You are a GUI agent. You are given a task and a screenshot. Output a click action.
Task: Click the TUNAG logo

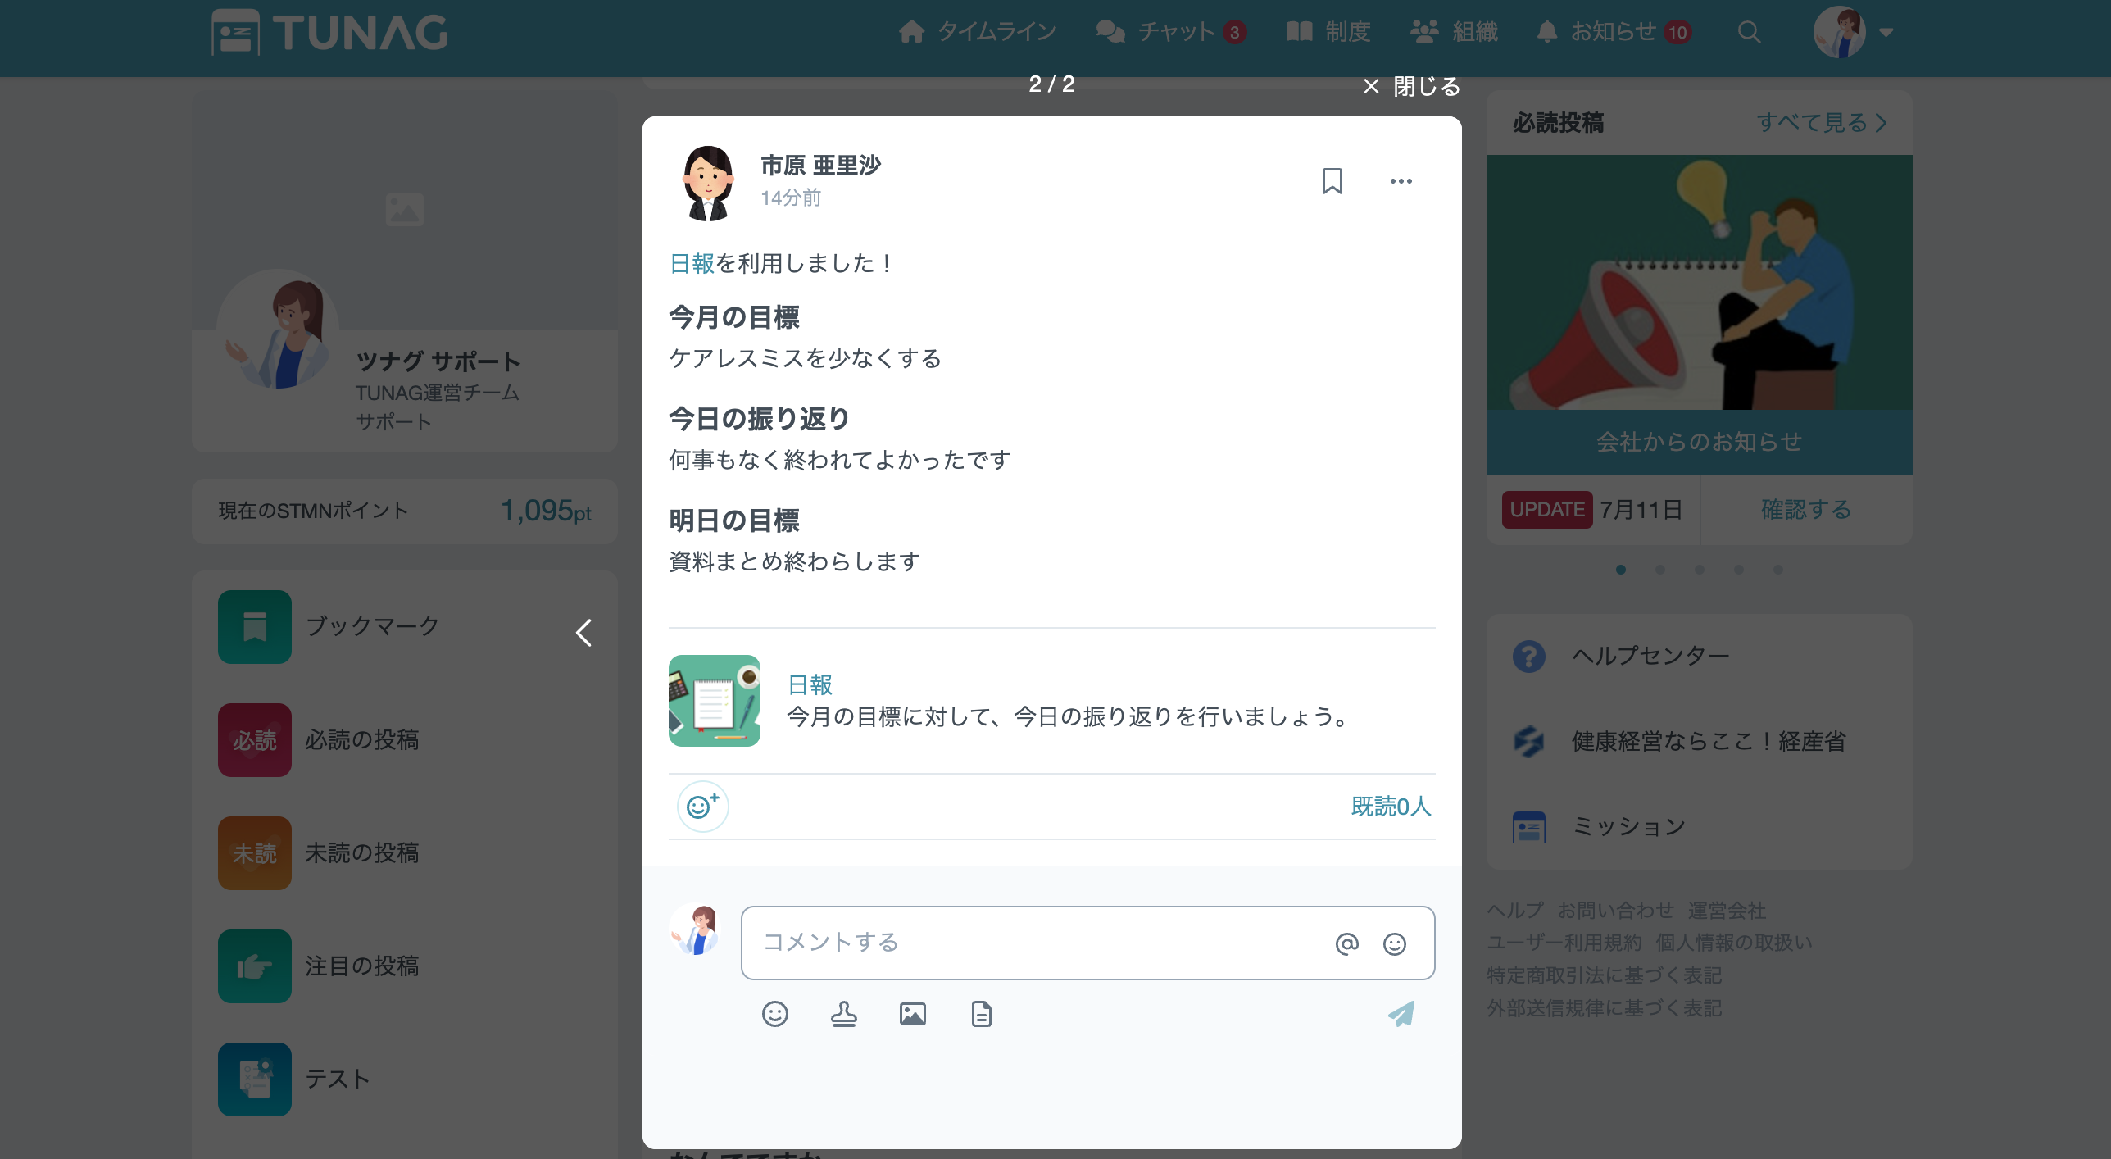tap(329, 33)
